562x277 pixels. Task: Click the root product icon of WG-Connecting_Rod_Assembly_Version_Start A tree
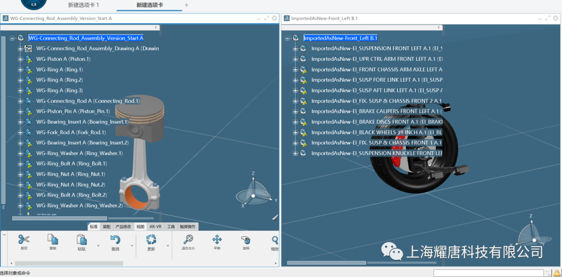(x=21, y=38)
